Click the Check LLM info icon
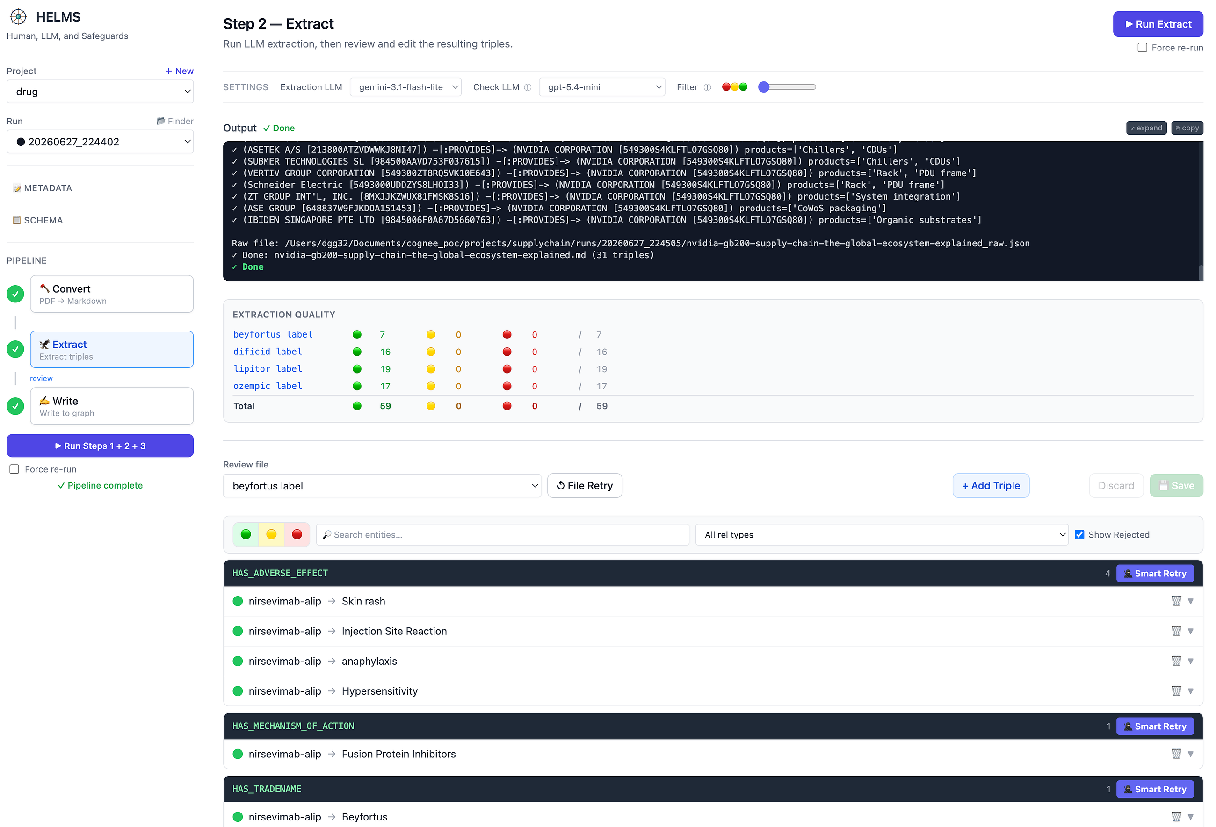This screenshot has width=1216, height=827. [528, 87]
